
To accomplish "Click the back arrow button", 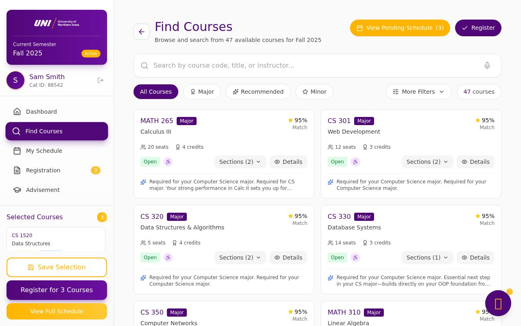I will click(x=142, y=32).
